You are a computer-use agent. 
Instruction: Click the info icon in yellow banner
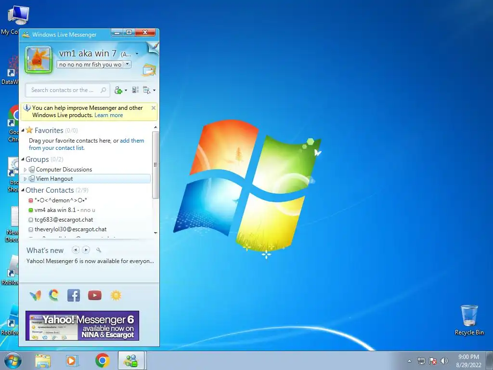tap(27, 107)
